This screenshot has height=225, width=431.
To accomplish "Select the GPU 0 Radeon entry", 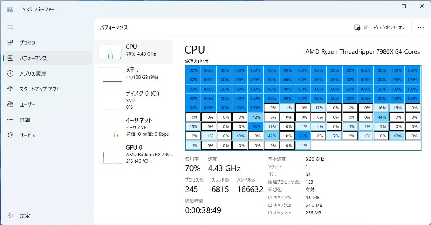I will pos(136,154).
